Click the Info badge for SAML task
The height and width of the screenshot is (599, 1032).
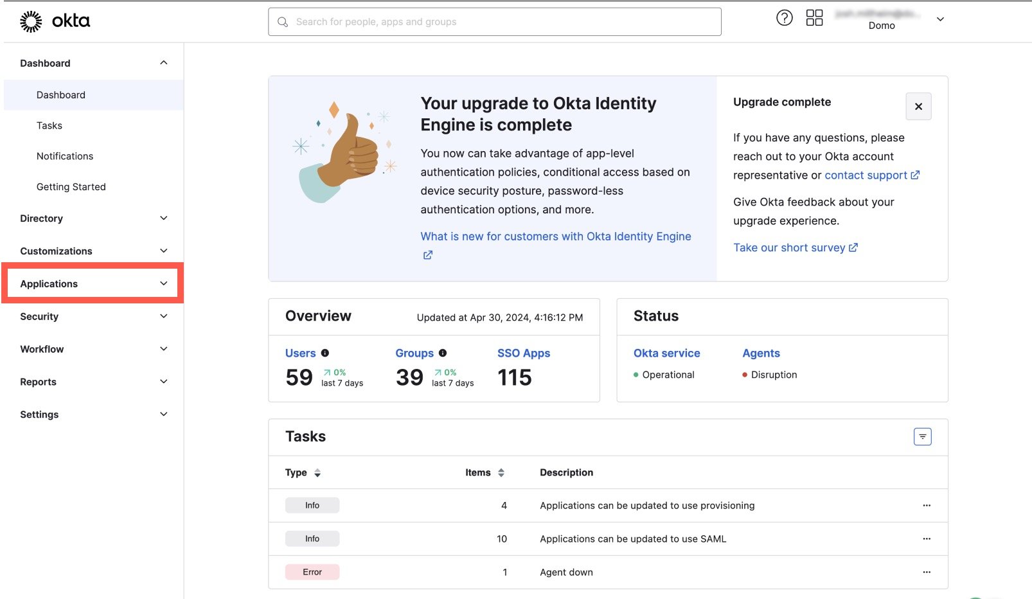(x=312, y=539)
